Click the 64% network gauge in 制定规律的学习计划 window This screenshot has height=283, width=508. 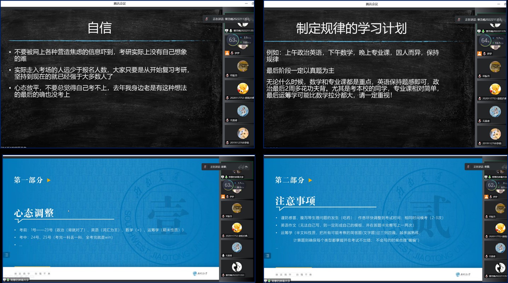click(x=485, y=41)
